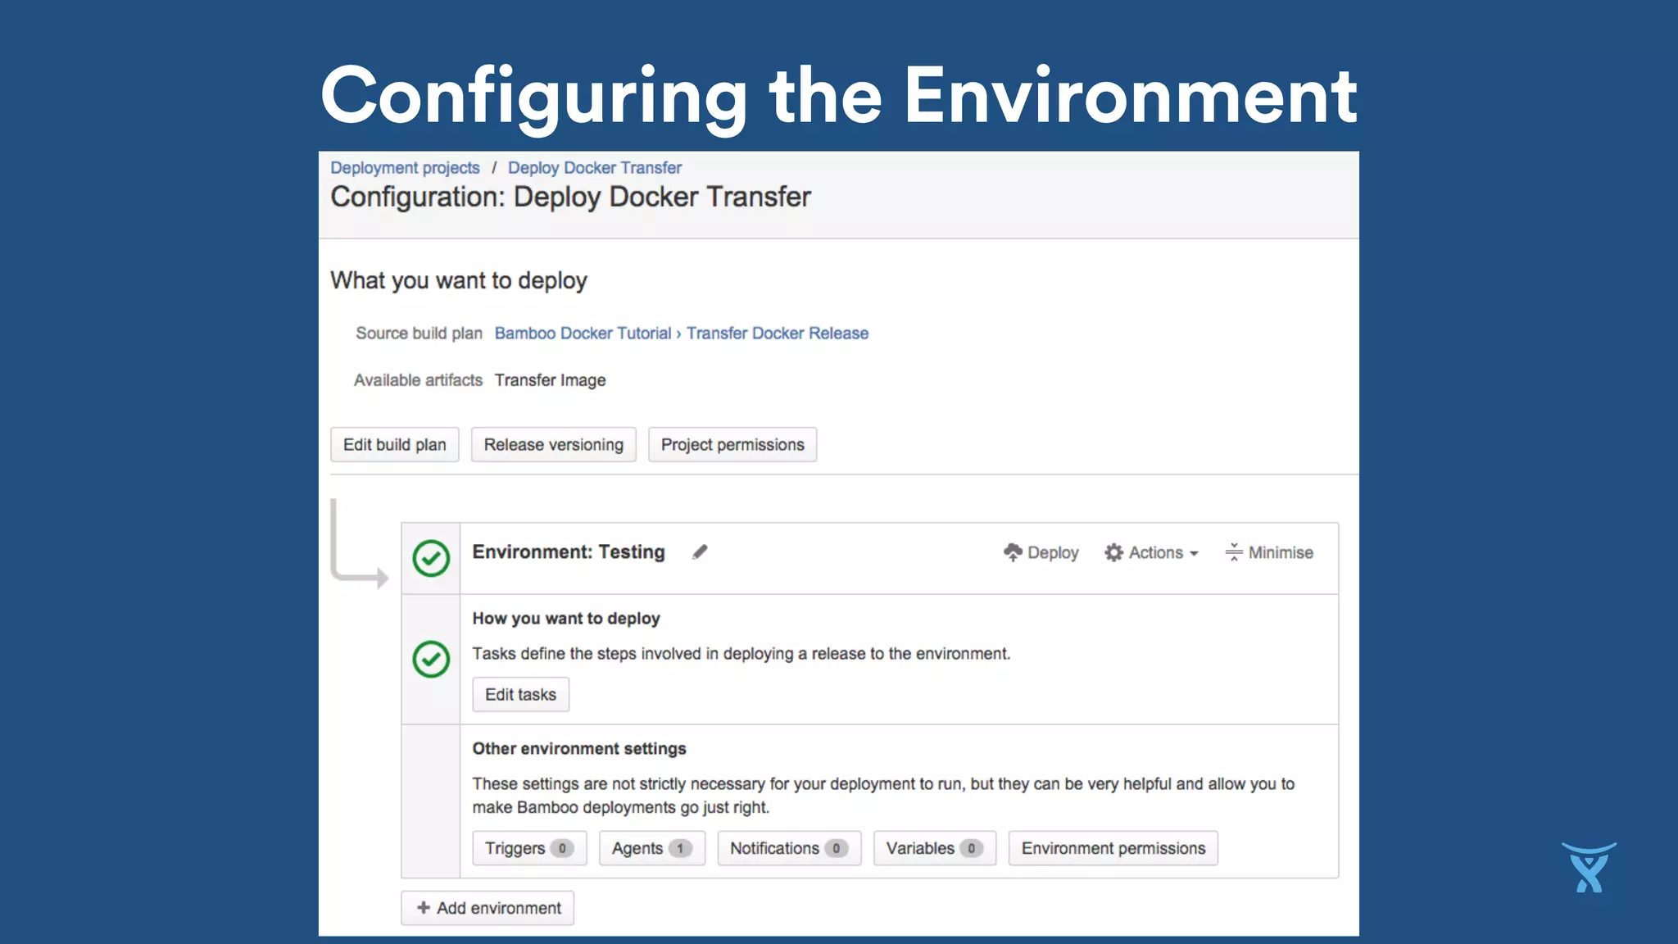The image size is (1678, 944).
Task: Click the Variables count badge 0
Action: pos(971,849)
